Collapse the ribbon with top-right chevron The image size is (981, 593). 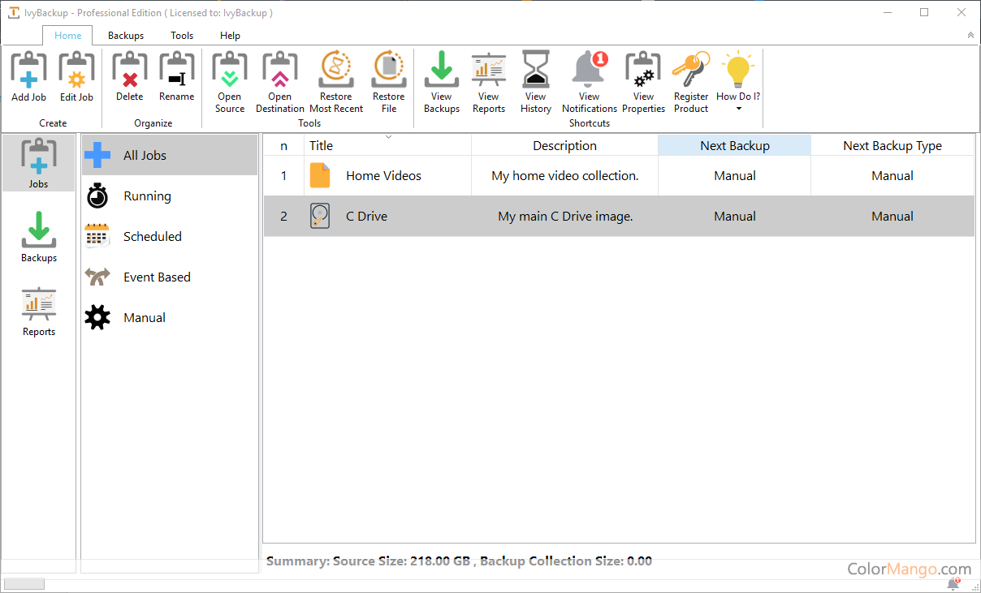pyautogui.click(x=970, y=36)
